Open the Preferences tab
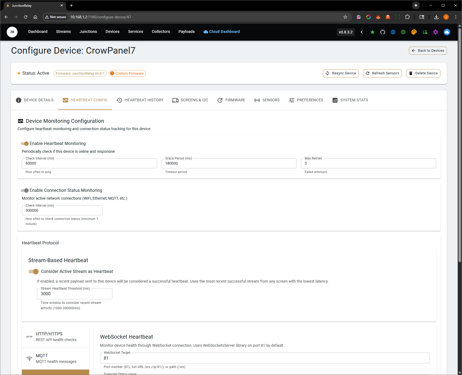The width and height of the screenshot is (462, 375). (306, 100)
